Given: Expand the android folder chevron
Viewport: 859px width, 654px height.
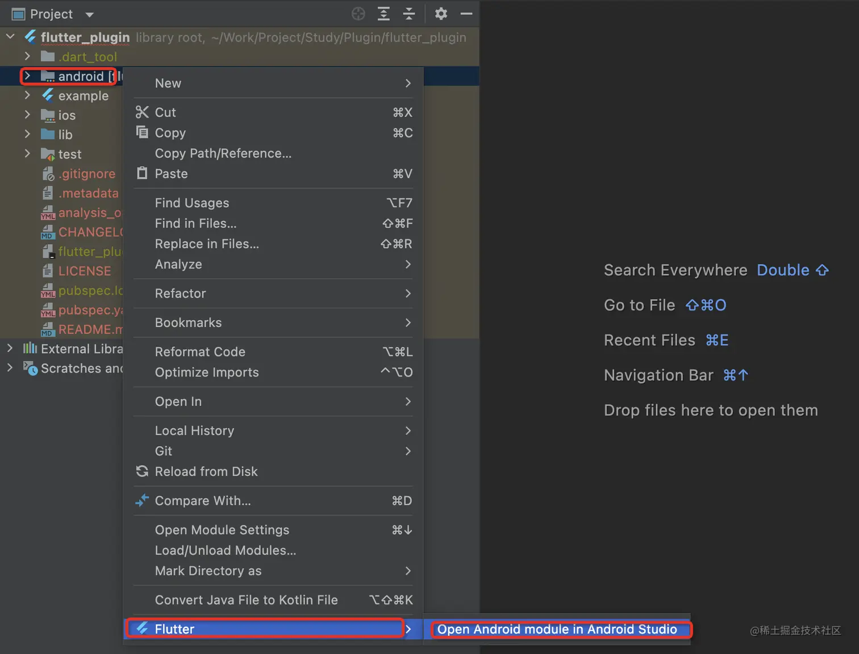Looking at the screenshot, I should (x=27, y=76).
